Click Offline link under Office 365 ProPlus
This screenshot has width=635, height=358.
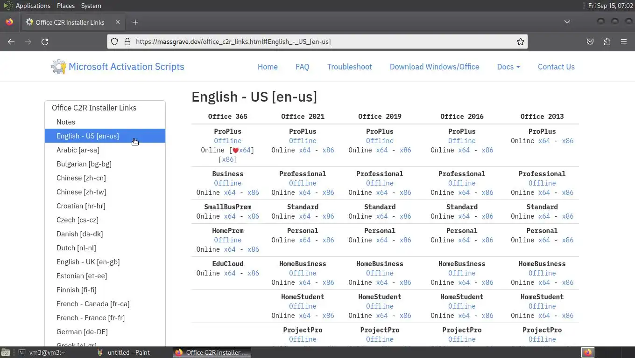(228, 141)
